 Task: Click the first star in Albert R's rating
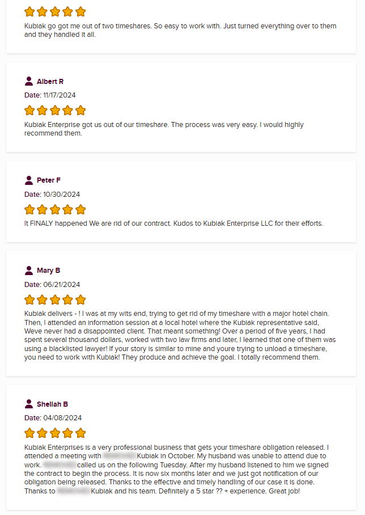tap(29, 111)
